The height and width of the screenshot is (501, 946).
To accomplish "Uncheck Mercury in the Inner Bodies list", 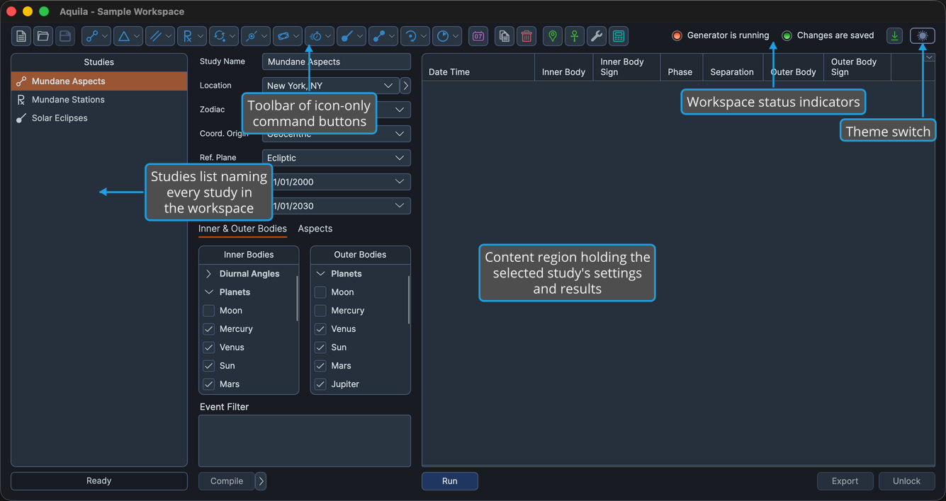I will [x=209, y=329].
